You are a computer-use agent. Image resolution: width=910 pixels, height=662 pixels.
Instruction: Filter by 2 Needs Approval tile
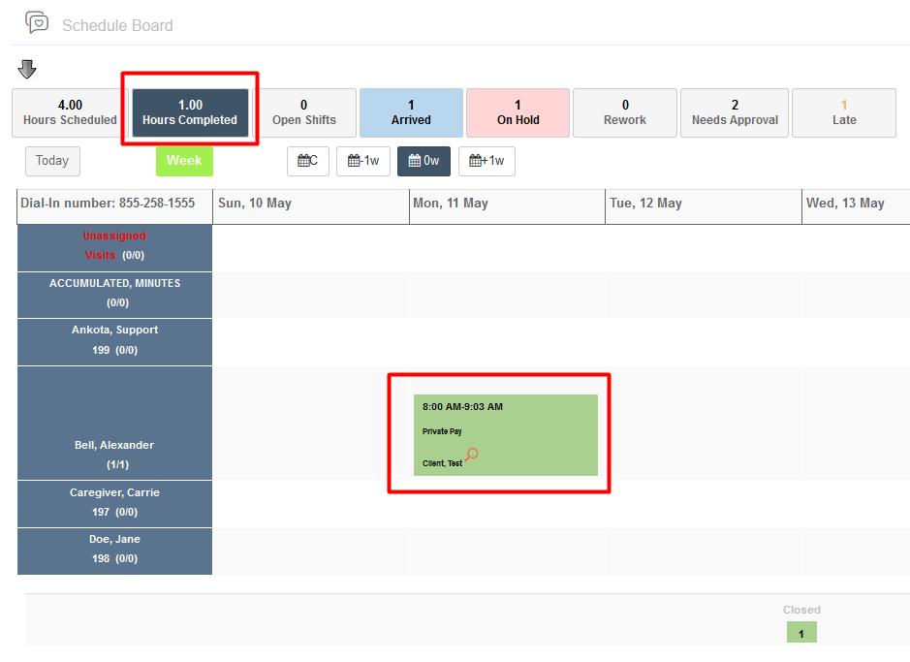735,112
